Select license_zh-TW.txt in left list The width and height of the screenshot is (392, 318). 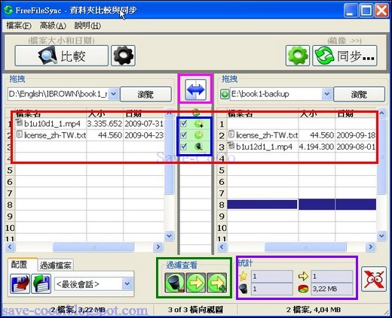click(51, 135)
